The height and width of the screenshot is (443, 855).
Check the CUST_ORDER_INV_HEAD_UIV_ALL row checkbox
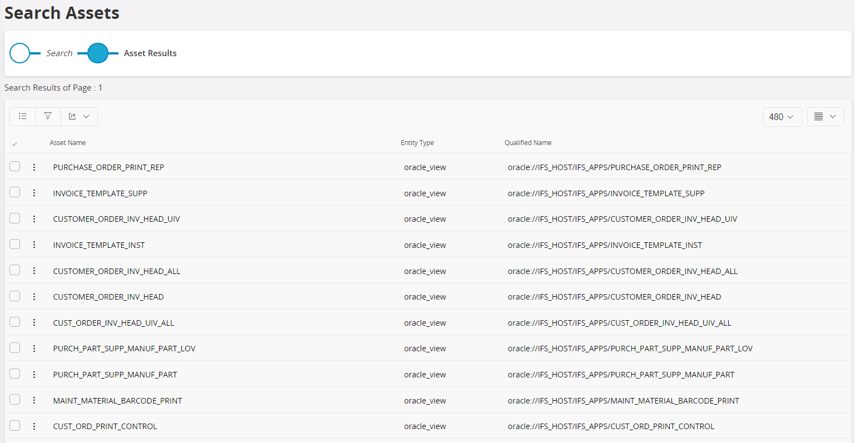(x=15, y=322)
